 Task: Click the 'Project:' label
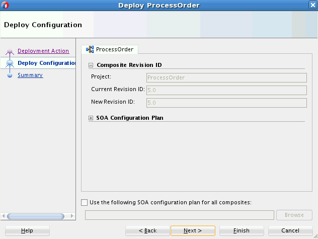pos(101,76)
